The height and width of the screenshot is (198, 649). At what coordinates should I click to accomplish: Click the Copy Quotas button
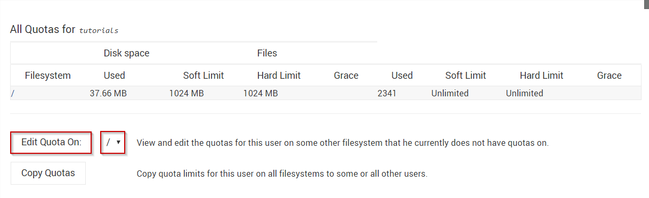[48, 173]
